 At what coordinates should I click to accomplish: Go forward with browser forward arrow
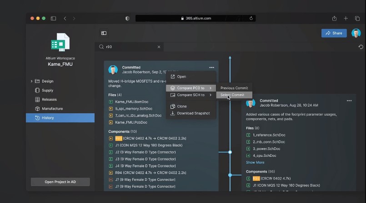(x=74, y=19)
